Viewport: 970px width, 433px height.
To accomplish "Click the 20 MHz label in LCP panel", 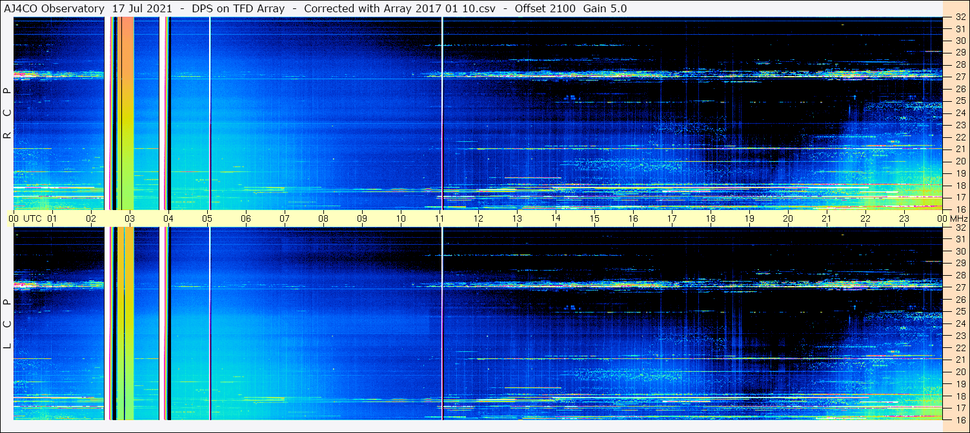I will [x=960, y=371].
